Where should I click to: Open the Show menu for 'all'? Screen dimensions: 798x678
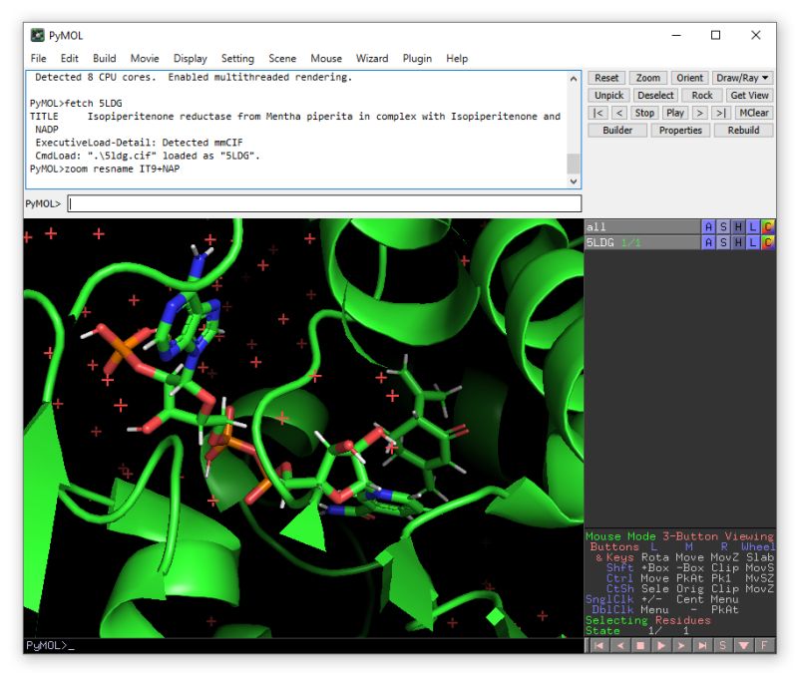pyautogui.click(x=723, y=227)
